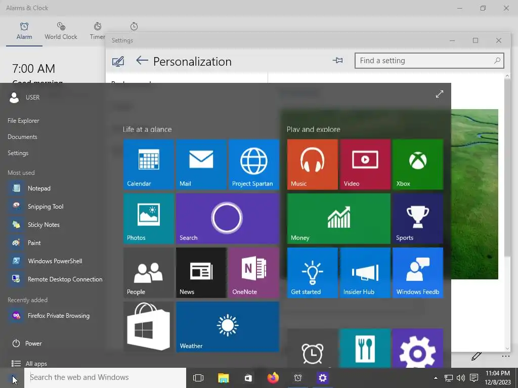Open the Calendar tile
Viewport: 518px width, 388px height.
(149, 164)
